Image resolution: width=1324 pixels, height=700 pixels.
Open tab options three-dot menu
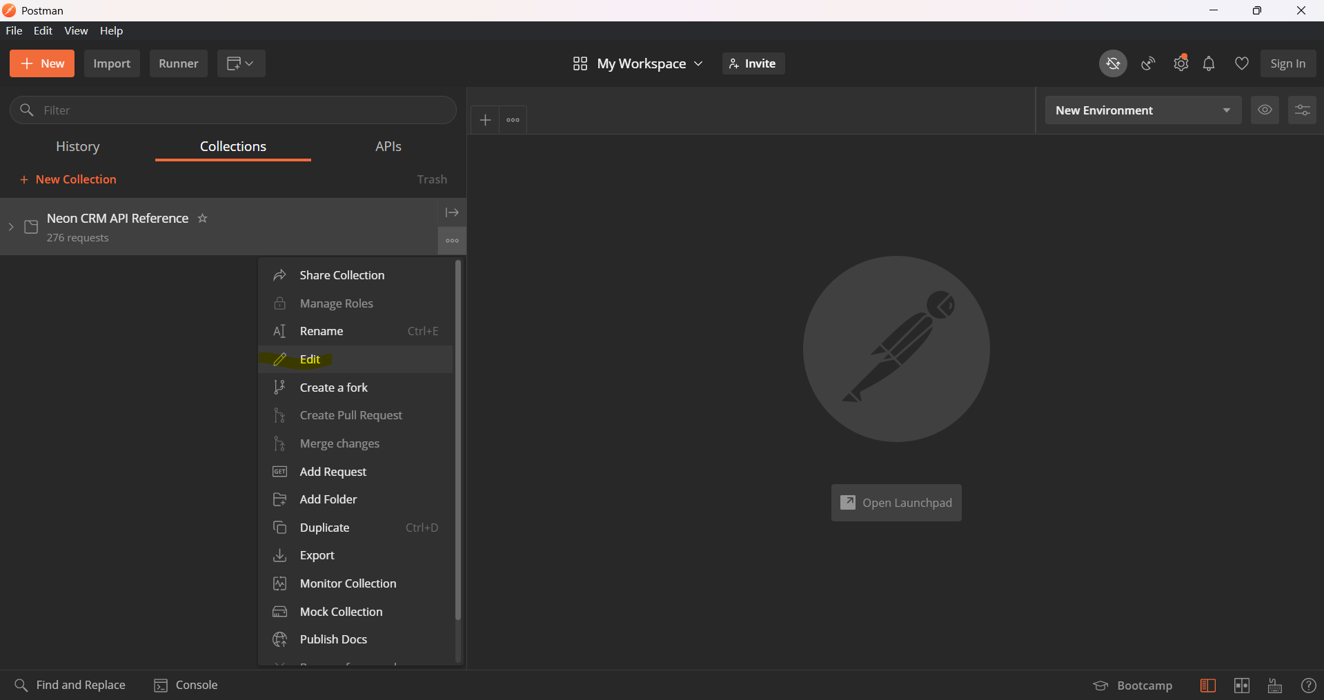pos(513,120)
